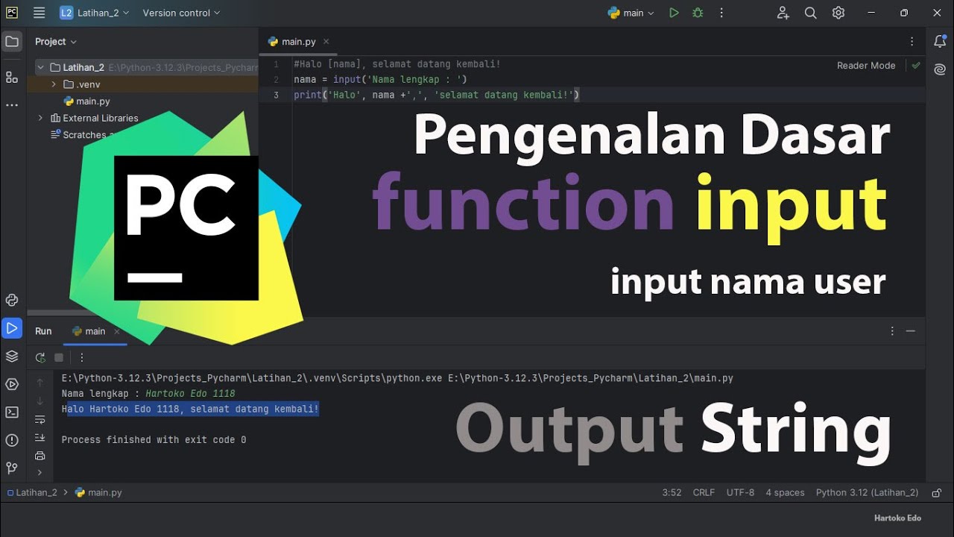This screenshot has width=954, height=537.
Task: Toggle Reader Mode in editor
Action: point(866,66)
